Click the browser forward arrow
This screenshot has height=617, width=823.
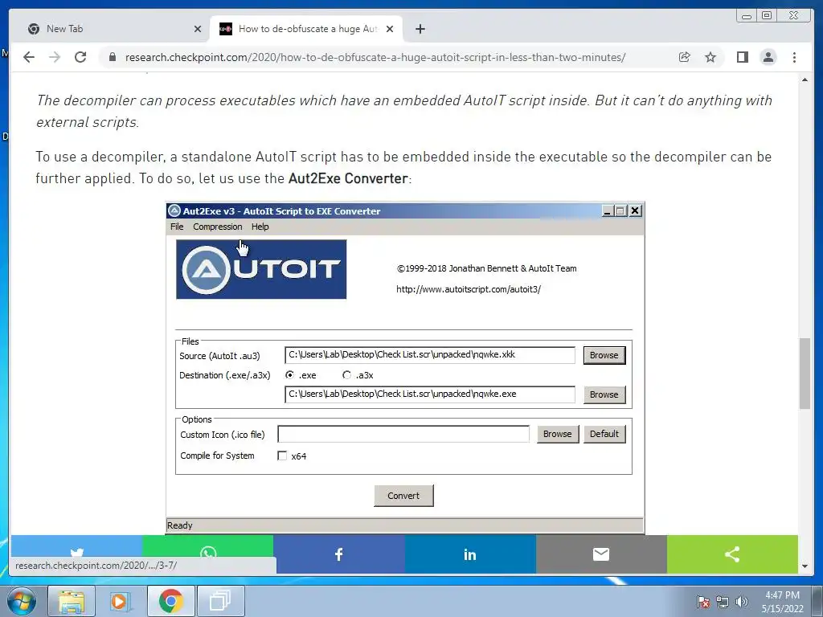(x=55, y=57)
